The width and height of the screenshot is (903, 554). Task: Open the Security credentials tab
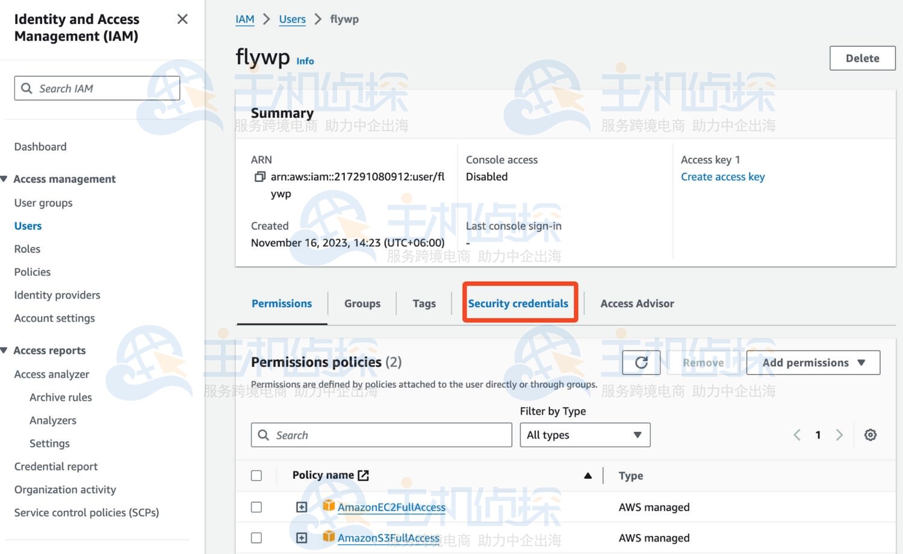click(x=518, y=303)
